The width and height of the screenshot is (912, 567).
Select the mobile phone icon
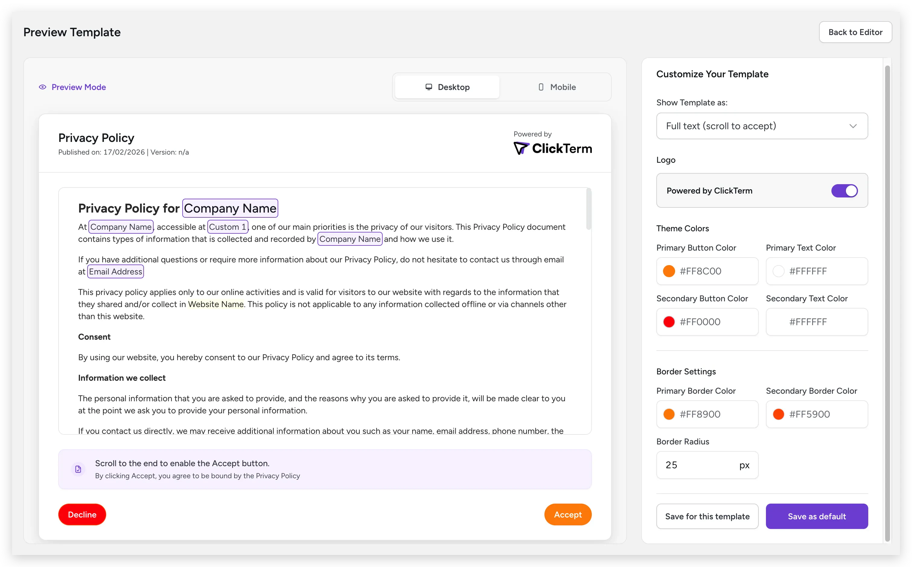tap(541, 87)
